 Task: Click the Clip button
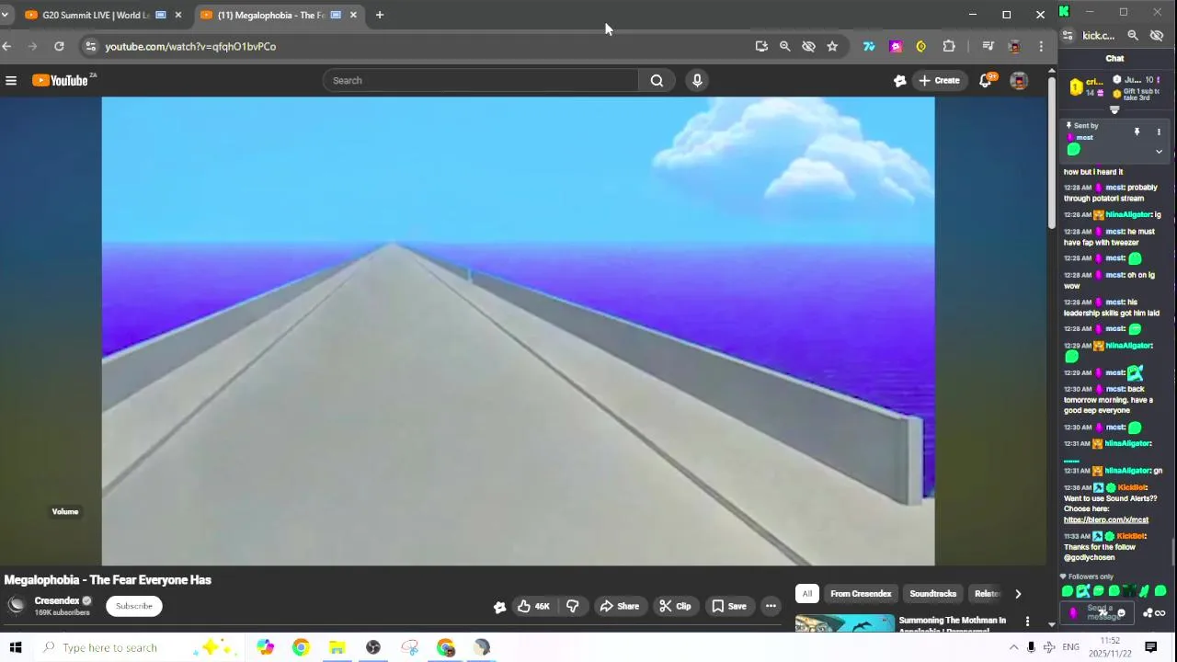click(675, 606)
